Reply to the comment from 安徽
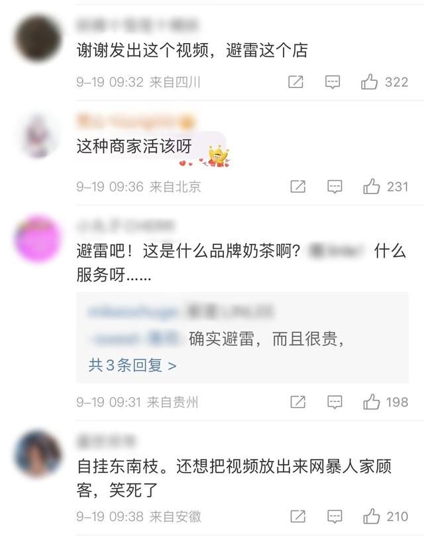Image resolution: width=424 pixels, height=537 pixels. pyautogui.click(x=335, y=516)
